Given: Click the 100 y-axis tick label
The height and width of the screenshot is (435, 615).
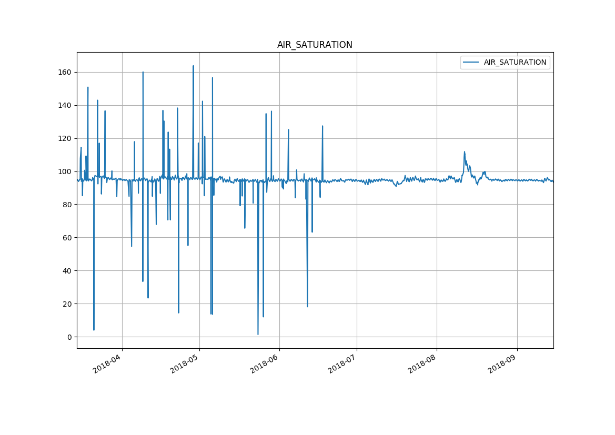Looking at the screenshot, I should 65,171.
